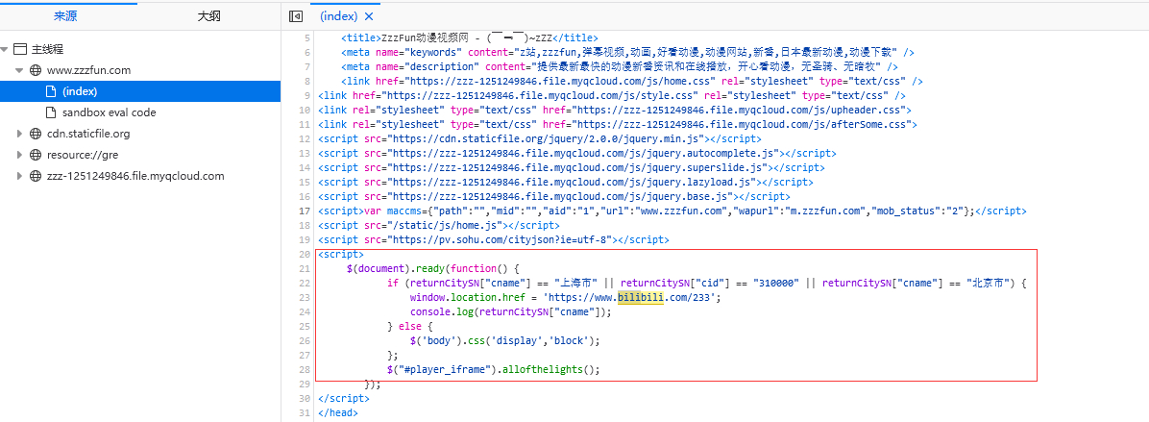Close the (index) editor tab

tap(369, 16)
